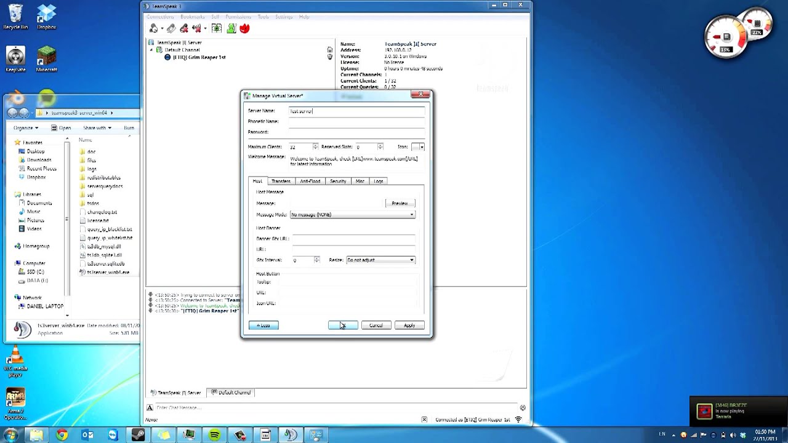788x443 pixels.
Task: Toggle the mute speakers toolbar icon
Action: (x=196, y=28)
